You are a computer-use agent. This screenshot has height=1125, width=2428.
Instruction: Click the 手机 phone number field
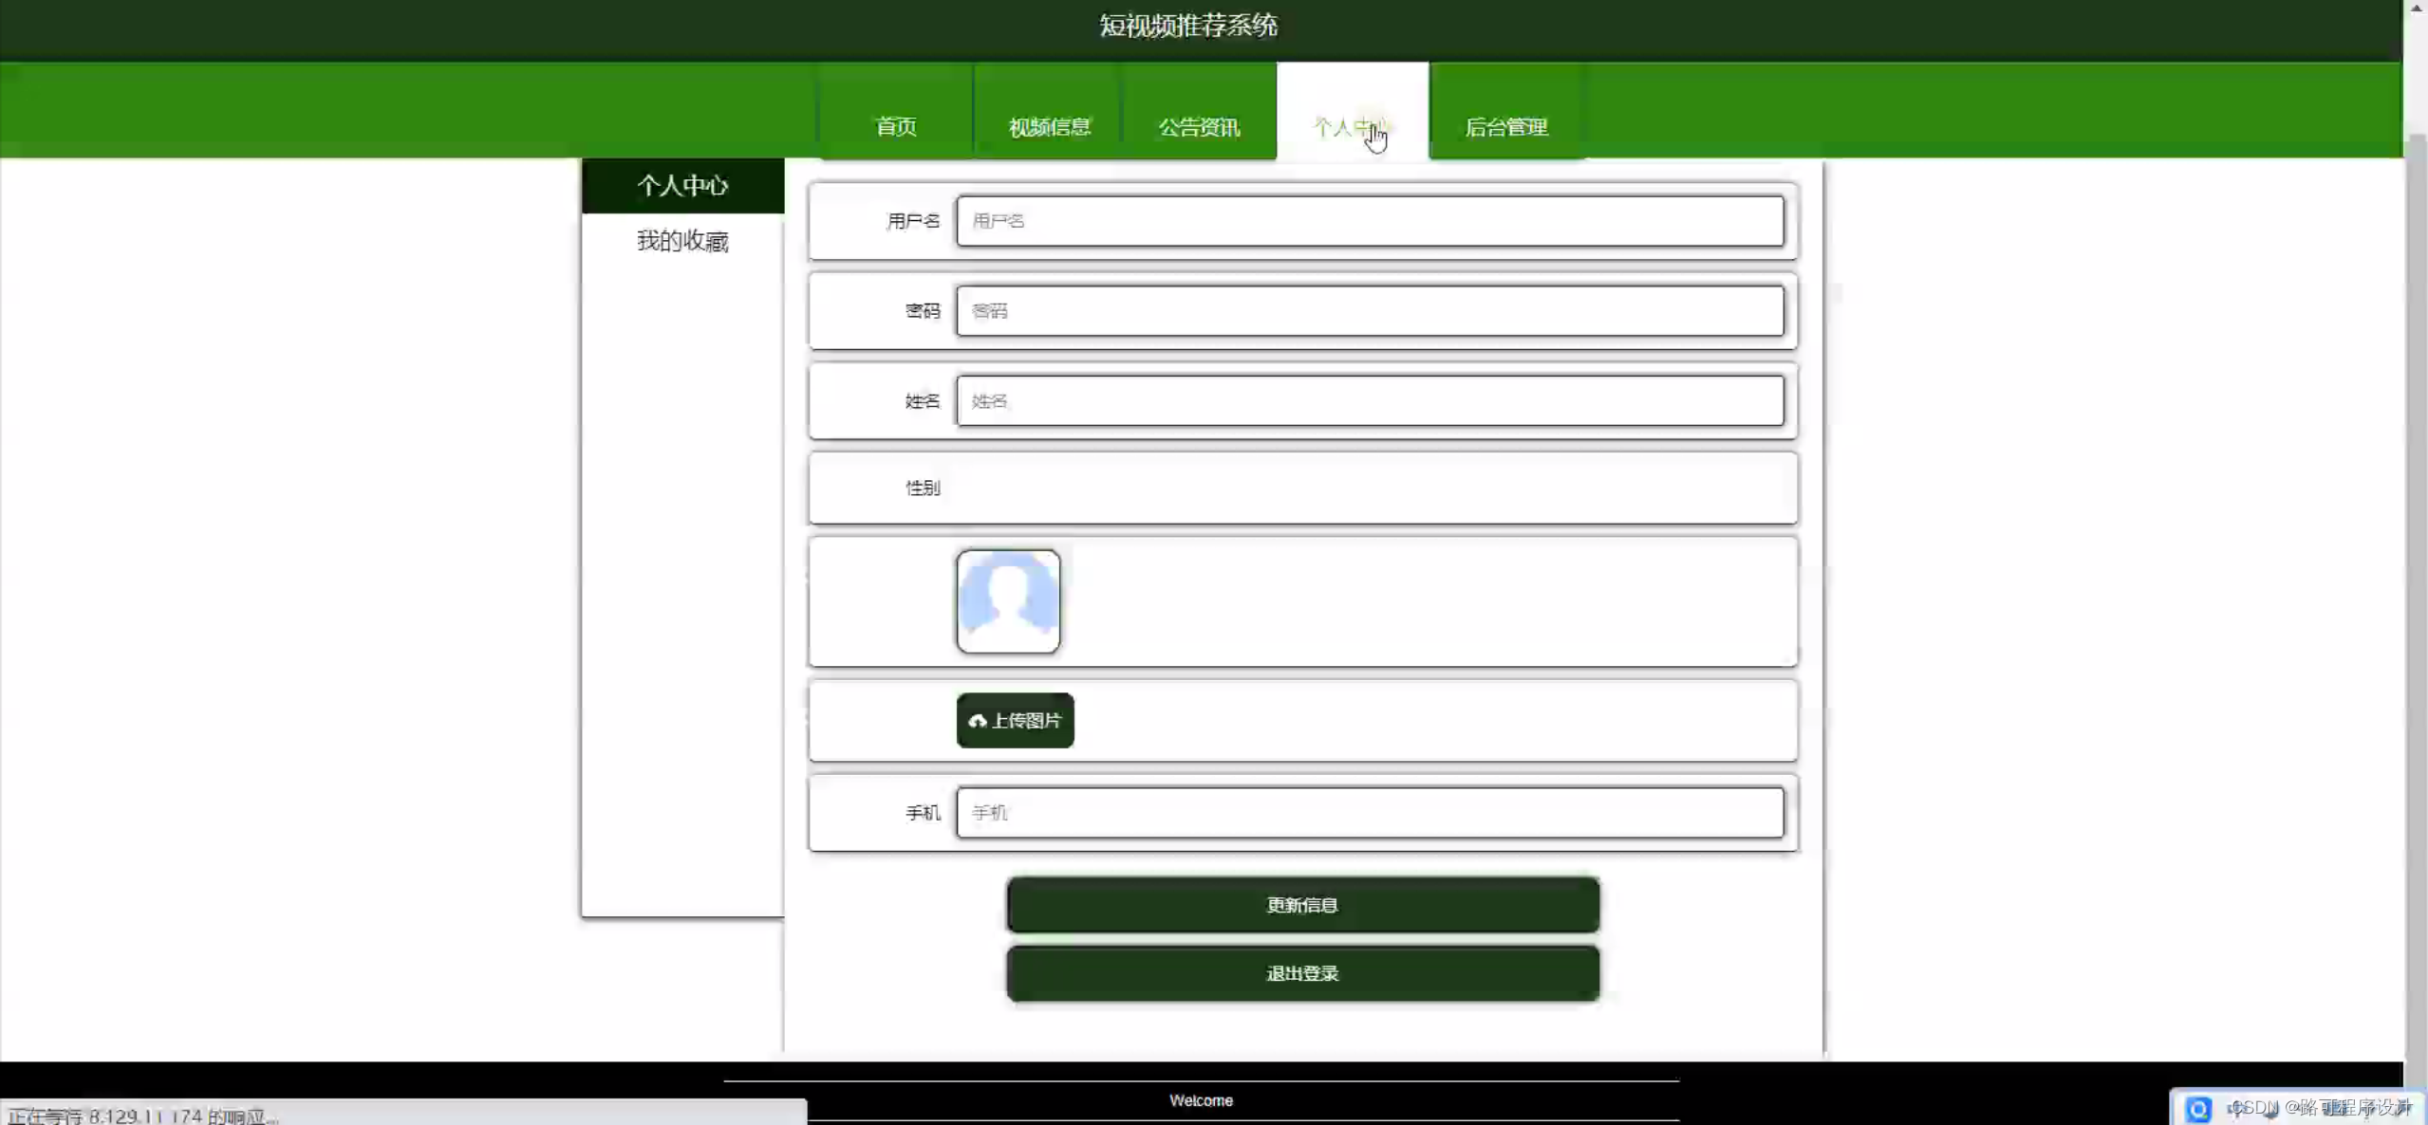[x=1370, y=812]
